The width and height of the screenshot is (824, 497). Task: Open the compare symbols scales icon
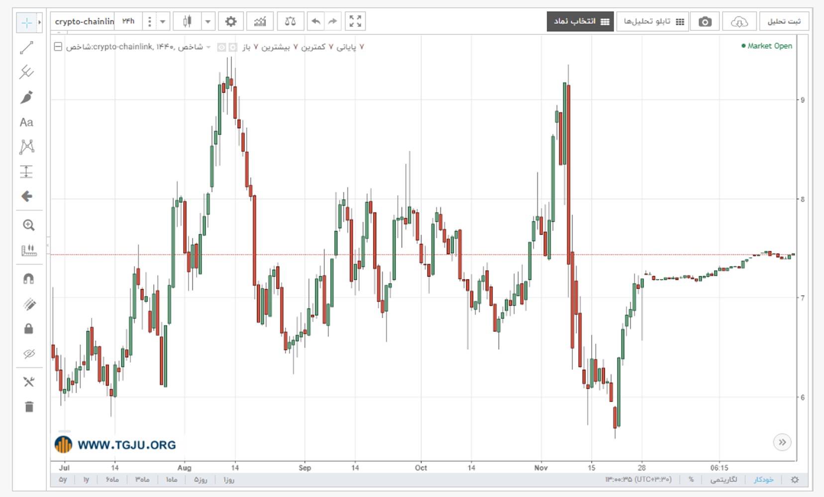(x=290, y=21)
